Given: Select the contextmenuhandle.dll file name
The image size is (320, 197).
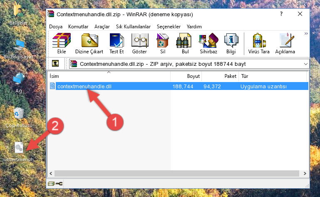Looking at the screenshot, I should pos(84,87).
